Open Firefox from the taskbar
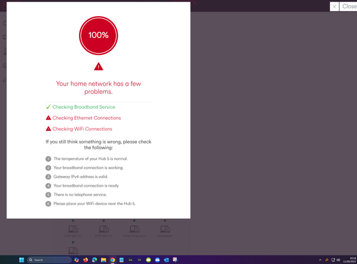 tap(85, 260)
